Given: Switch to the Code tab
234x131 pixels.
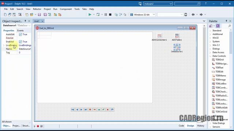Looking at the screenshot, I should (181, 126).
